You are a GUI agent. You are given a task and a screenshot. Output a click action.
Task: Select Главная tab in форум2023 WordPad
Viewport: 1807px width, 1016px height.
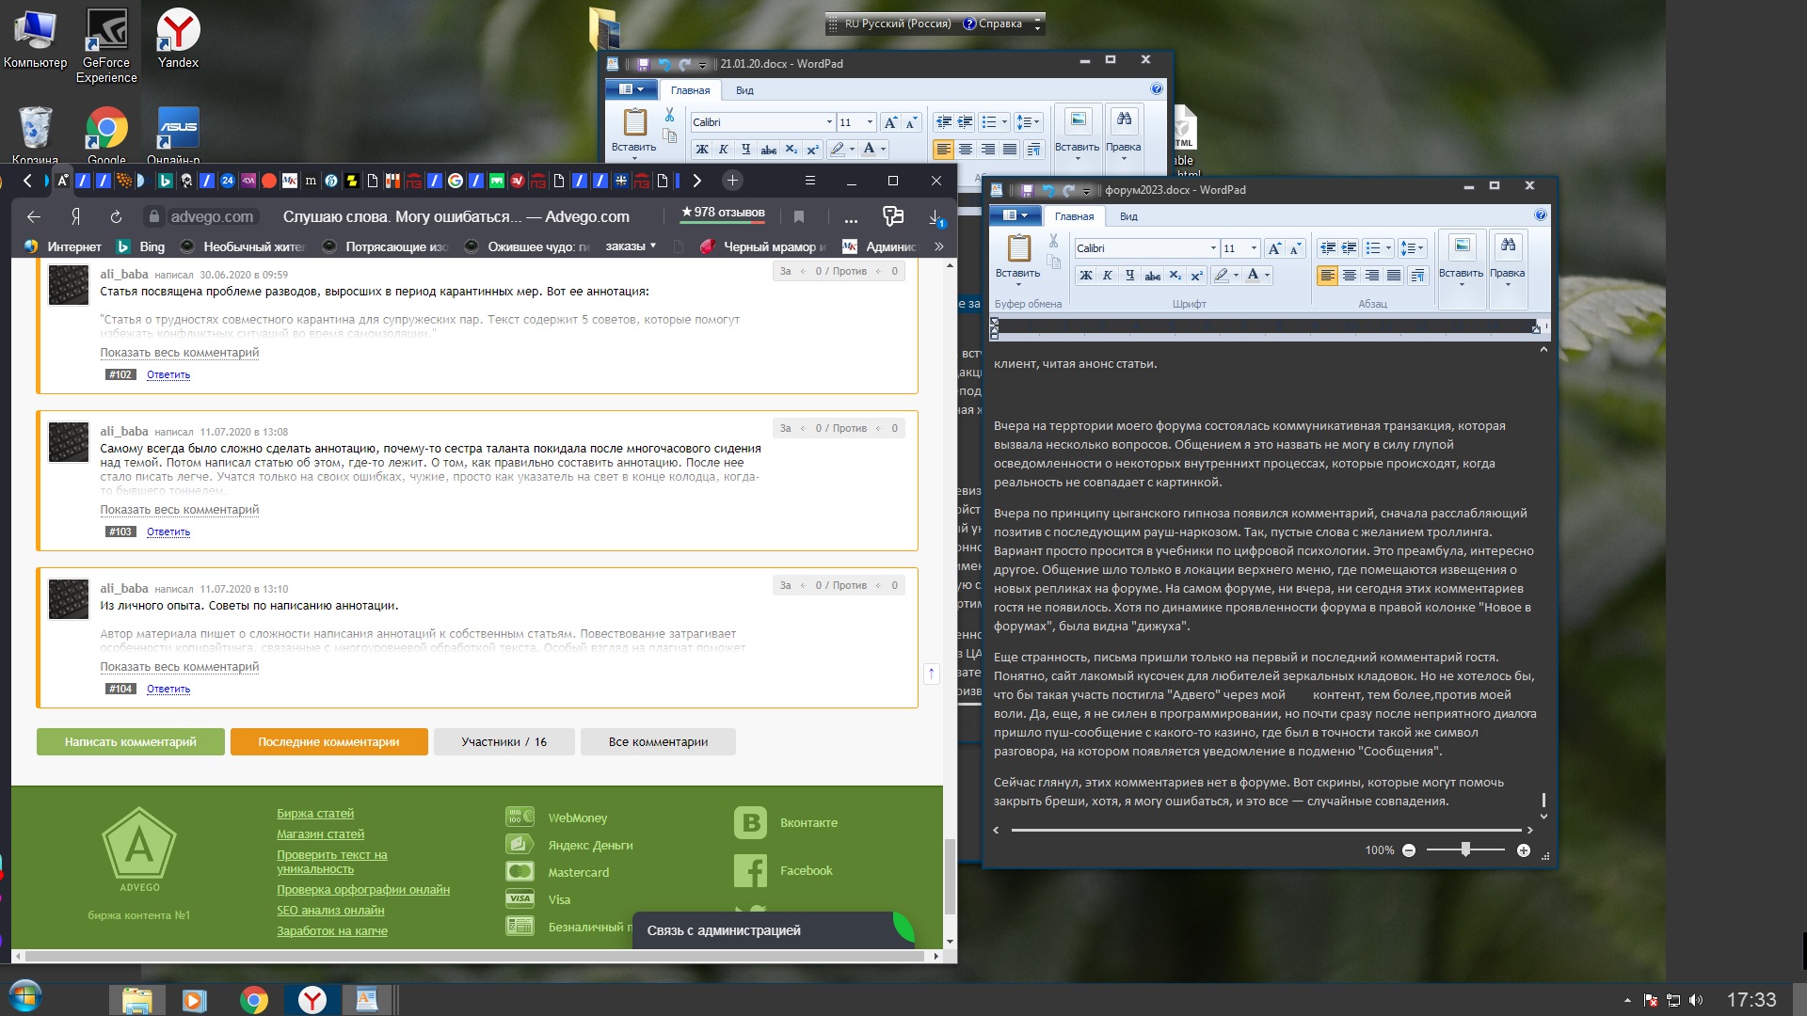pyautogui.click(x=1074, y=216)
